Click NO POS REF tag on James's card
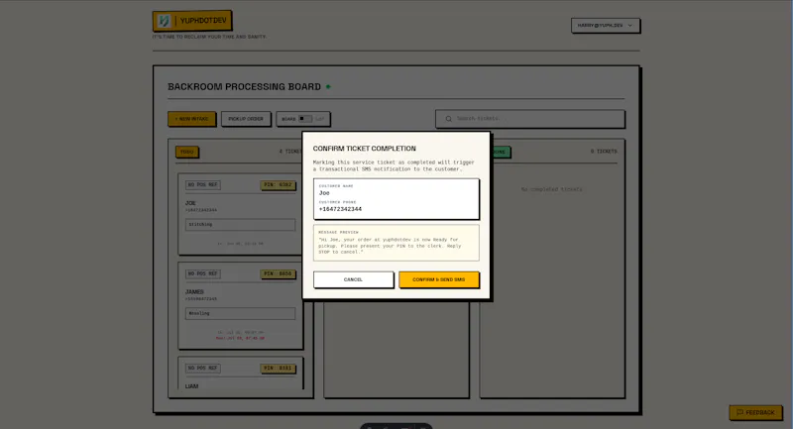This screenshot has height=429, width=793. pyautogui.click(x=203, y=273)
